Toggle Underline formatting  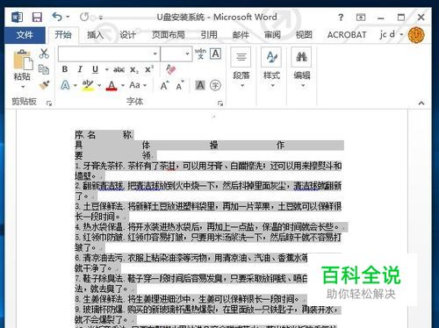(95, 69)
